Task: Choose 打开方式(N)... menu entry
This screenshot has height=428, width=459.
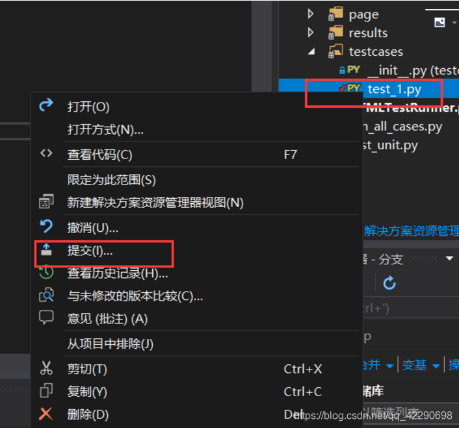Action: 105,129
